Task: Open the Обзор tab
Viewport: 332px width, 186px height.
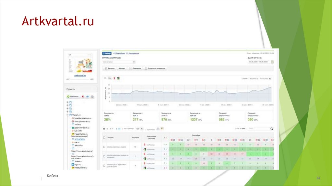Action: [x=107, y=53]
